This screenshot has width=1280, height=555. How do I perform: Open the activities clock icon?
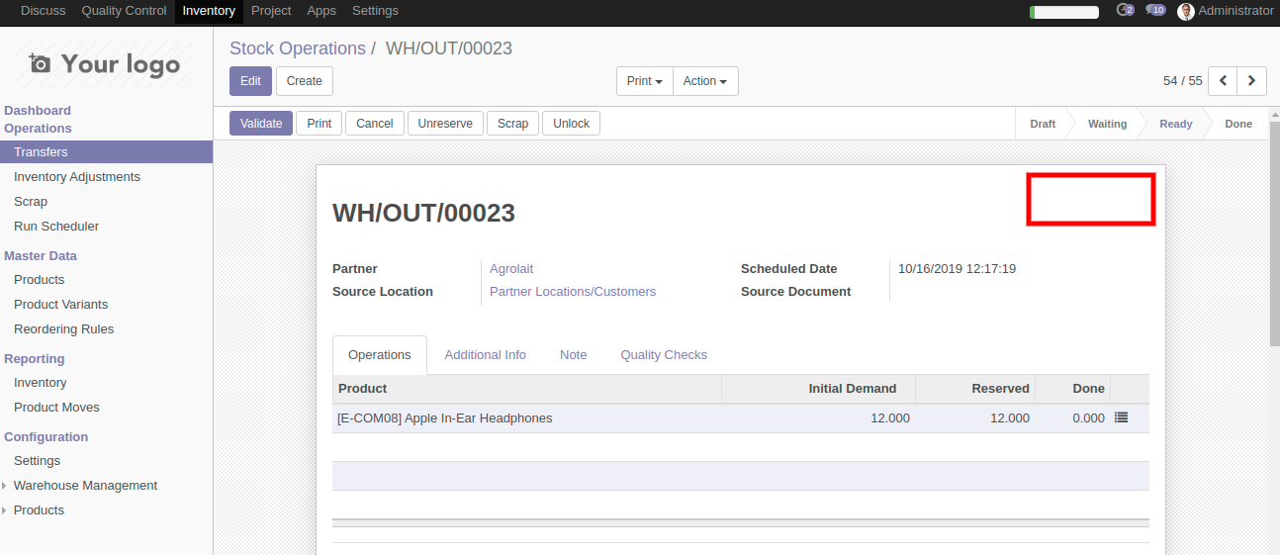click(1124, 11)
